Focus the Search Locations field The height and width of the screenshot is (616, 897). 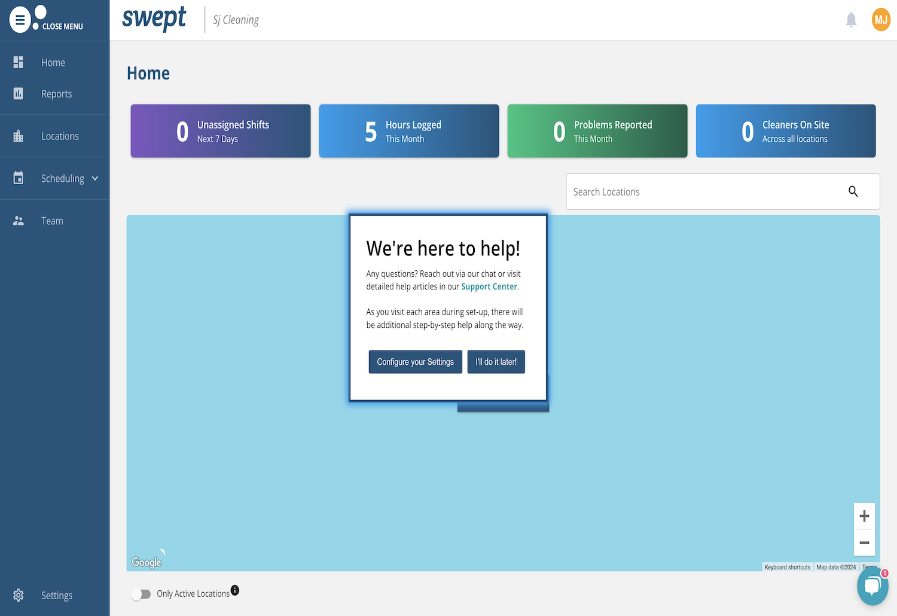point(723,191)
